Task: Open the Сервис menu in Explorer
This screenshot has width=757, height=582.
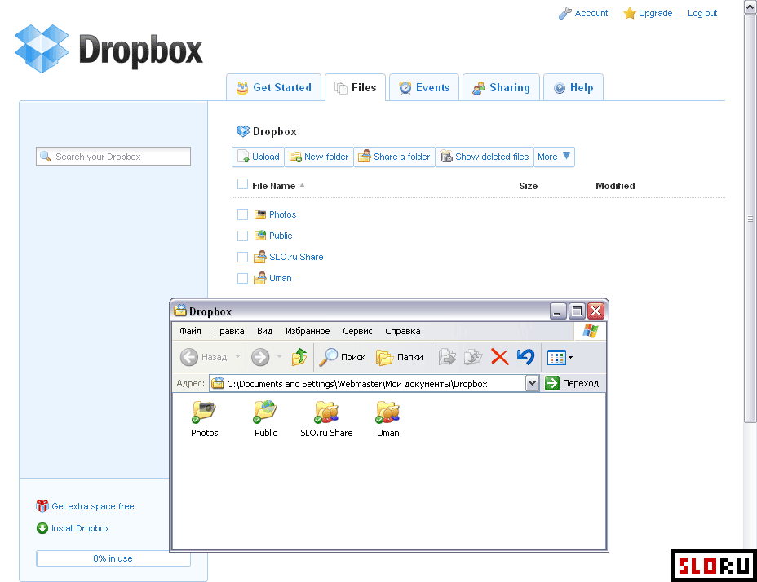Action: 357,331
